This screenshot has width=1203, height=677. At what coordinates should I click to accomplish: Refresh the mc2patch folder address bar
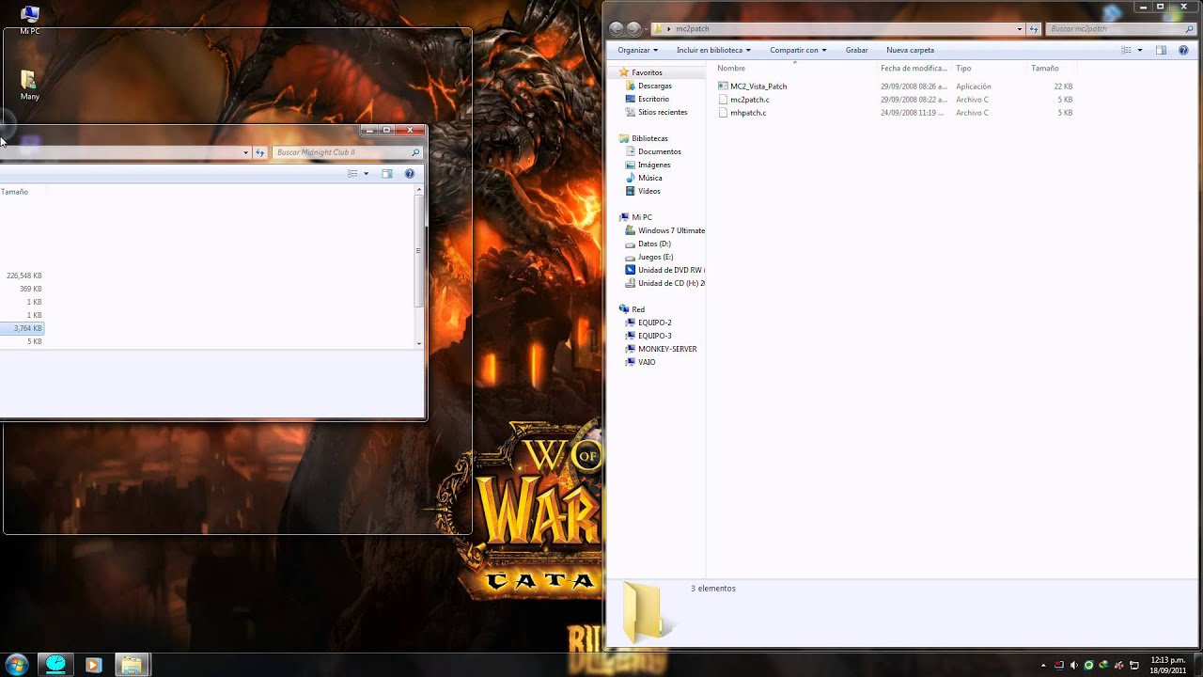point(1035,29)
